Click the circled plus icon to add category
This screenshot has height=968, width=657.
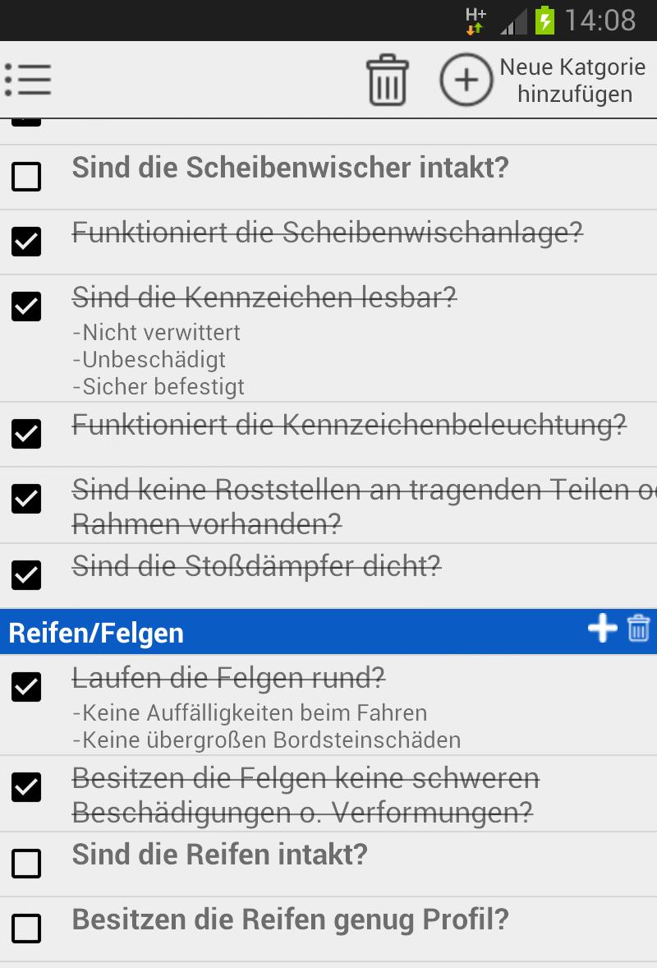[x=466, y=79]
